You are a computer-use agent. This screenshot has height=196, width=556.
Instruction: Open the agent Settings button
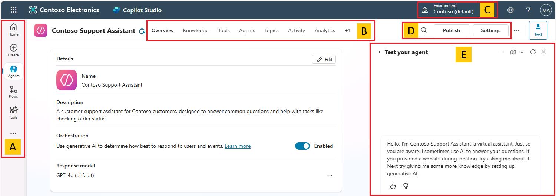click(490, 30)
